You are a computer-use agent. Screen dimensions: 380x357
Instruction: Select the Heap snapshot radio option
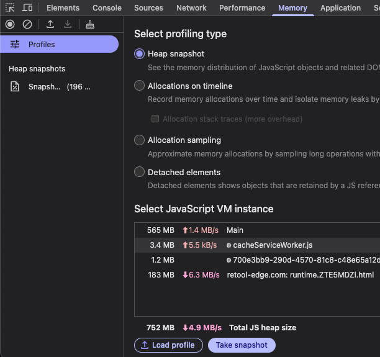(140, 54)
